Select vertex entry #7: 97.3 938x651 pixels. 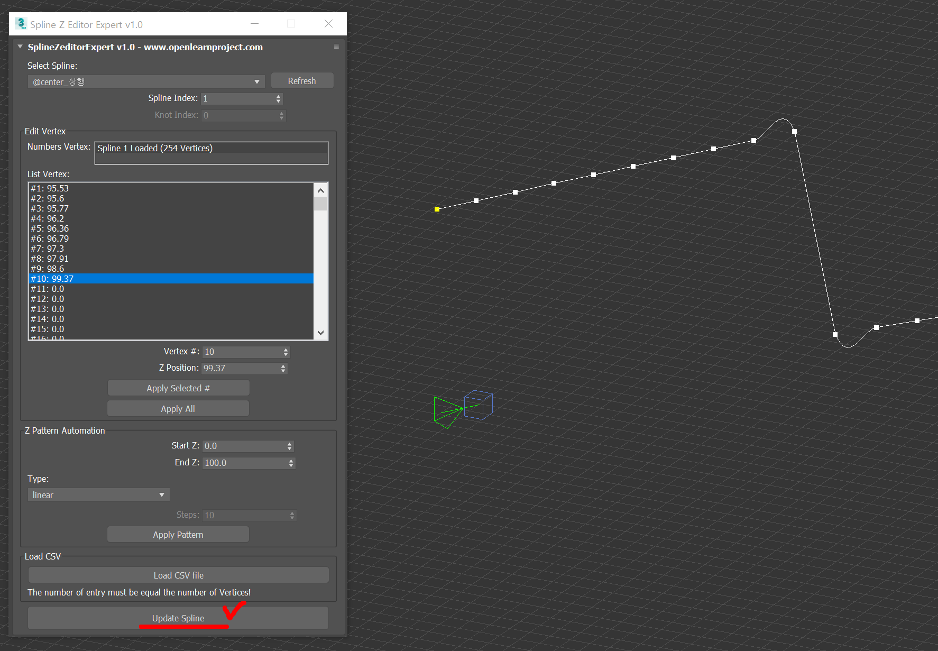click(x=171, y=249)
